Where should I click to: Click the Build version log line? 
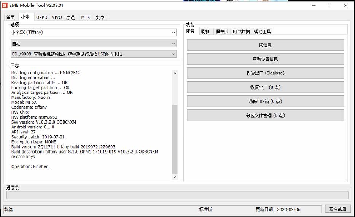tap(63, 147)
